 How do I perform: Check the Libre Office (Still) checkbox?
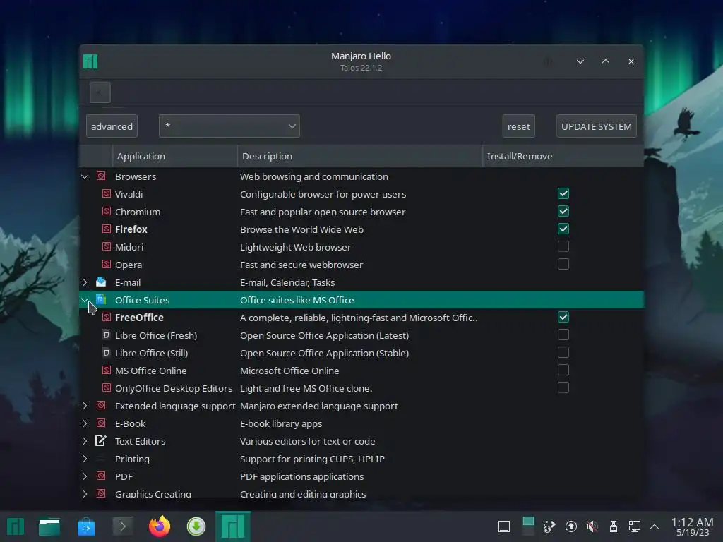tap(563, 353)
